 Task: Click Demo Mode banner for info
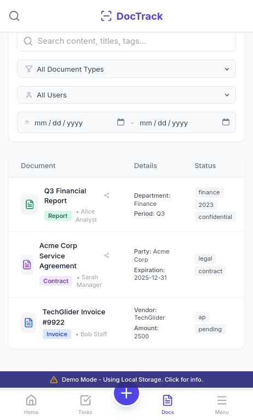tap(127, 379)
